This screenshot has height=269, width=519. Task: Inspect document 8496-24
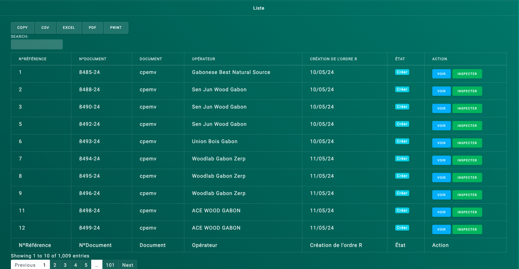click(467, 195)
